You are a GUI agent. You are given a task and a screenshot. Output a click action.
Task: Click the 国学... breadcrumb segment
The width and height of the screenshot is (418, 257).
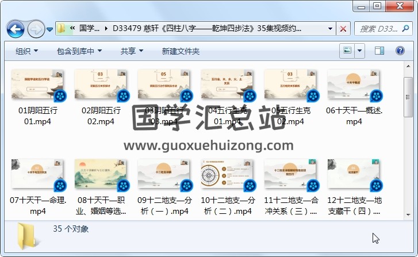[89, 28]
